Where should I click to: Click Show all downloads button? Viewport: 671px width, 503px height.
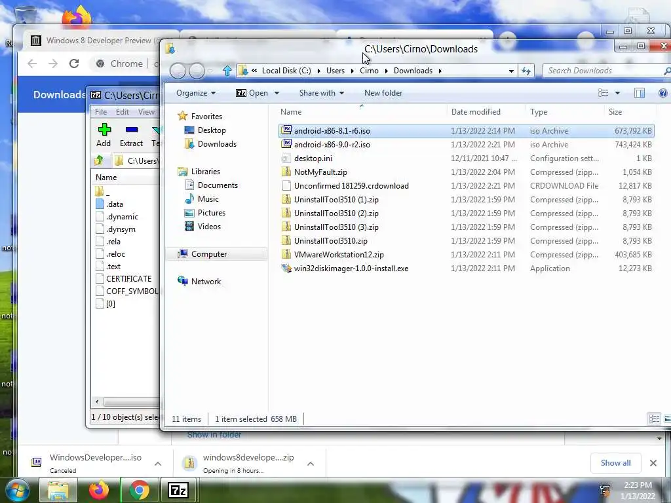[615, 463]
